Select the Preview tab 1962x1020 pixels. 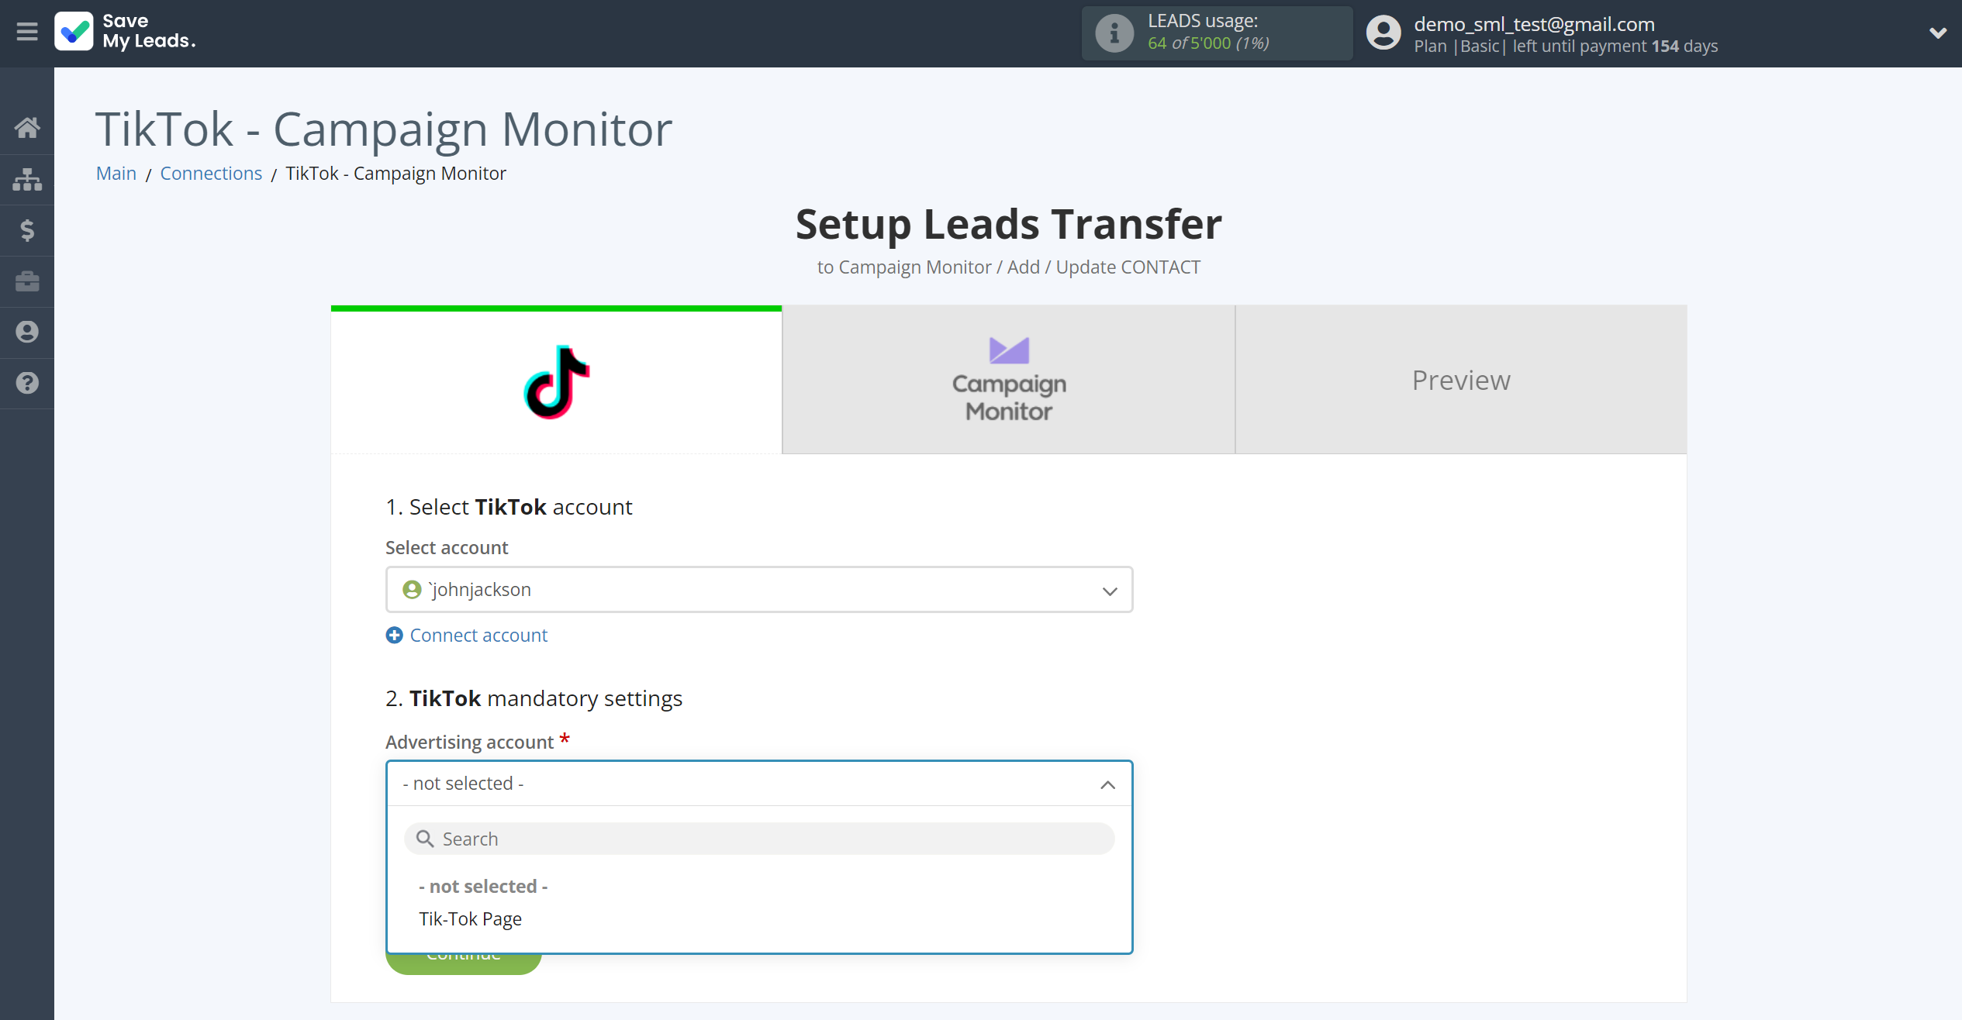coord(1461,379)
